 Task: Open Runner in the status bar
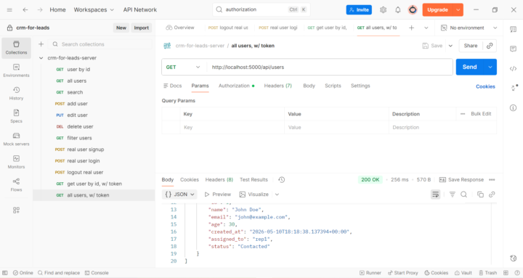[370, 273]
